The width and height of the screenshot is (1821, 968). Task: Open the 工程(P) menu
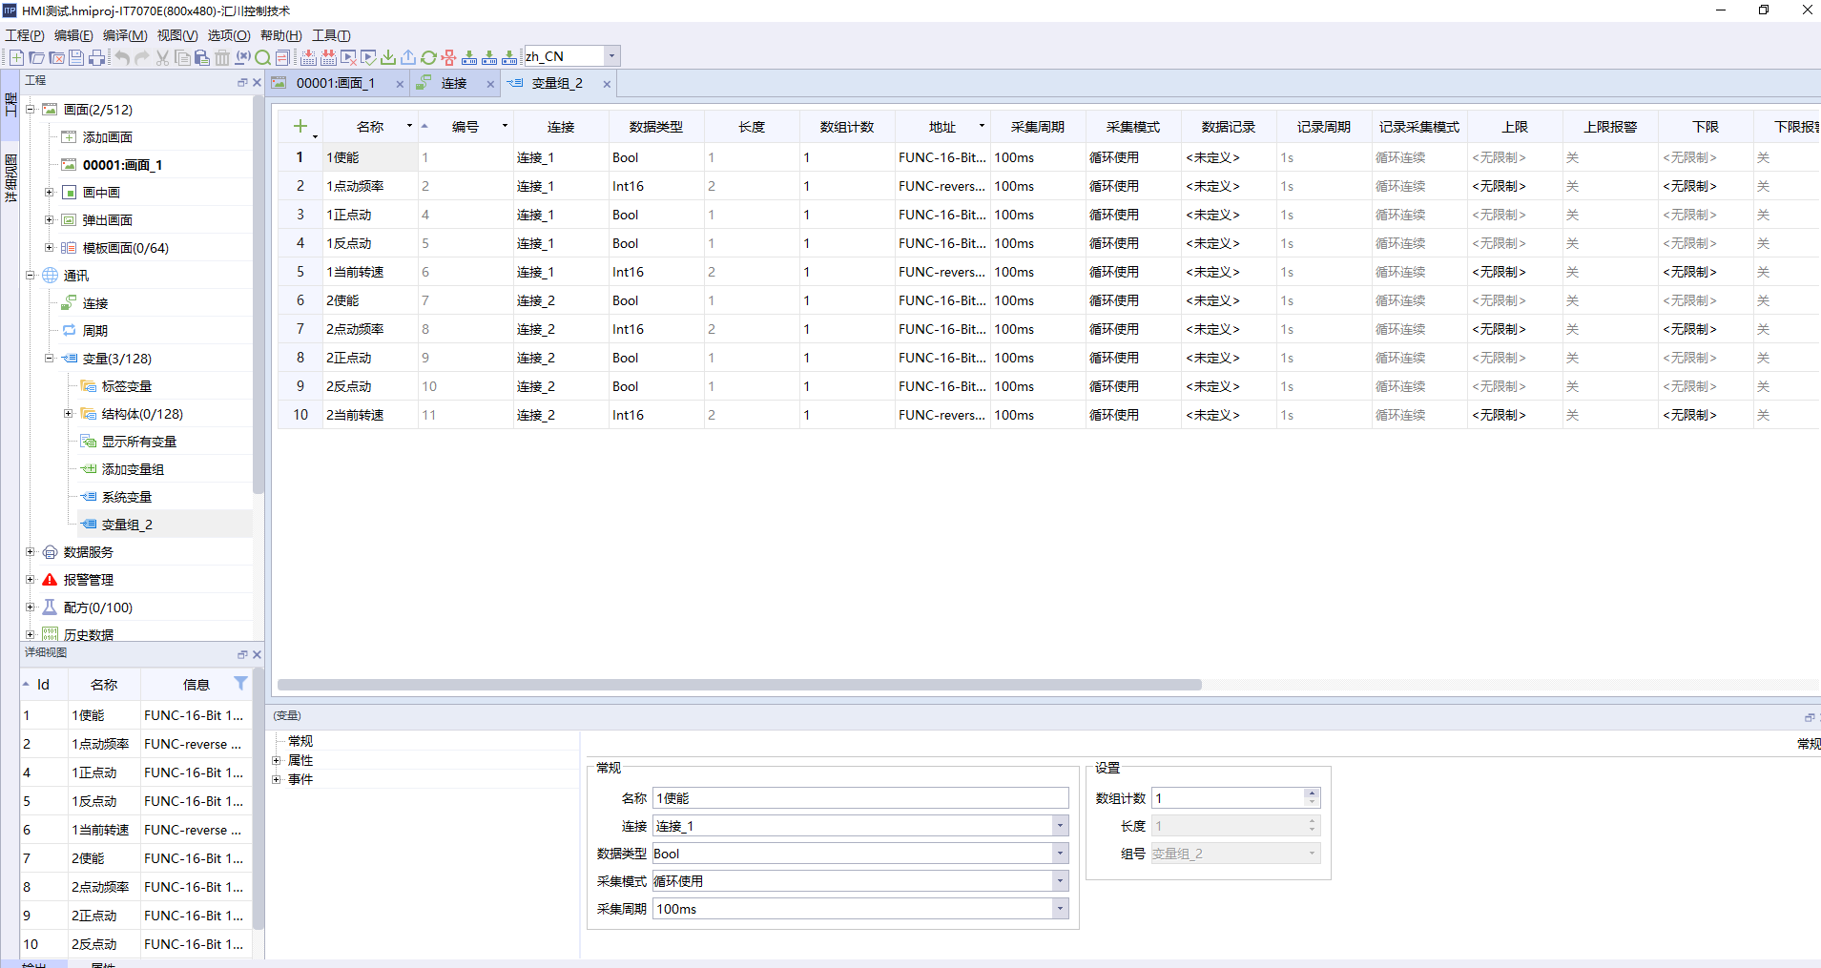pyautogui.click(x=25, y=35)
